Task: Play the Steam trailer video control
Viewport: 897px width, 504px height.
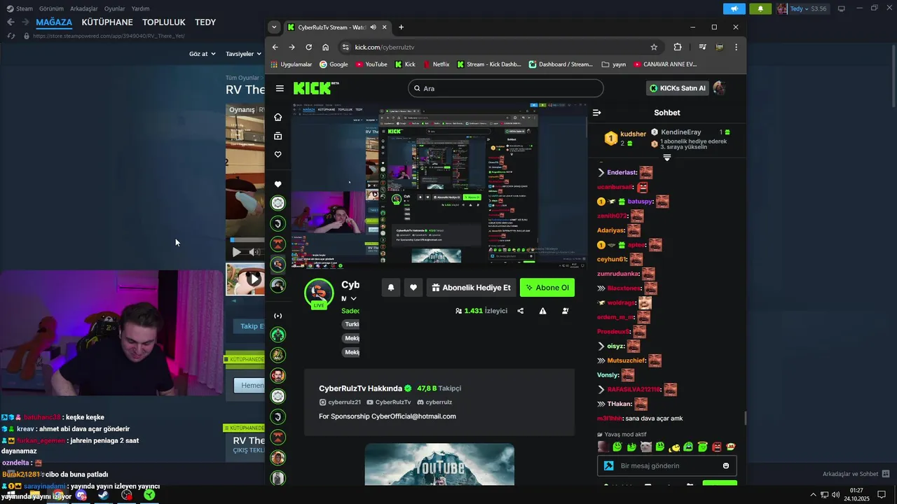Action: [236, 252]
